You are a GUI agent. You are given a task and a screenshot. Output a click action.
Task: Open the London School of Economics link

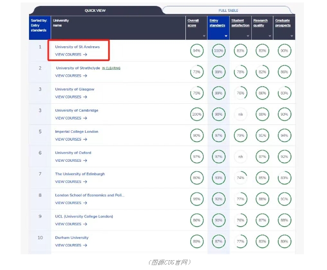(x=89, y=195)
